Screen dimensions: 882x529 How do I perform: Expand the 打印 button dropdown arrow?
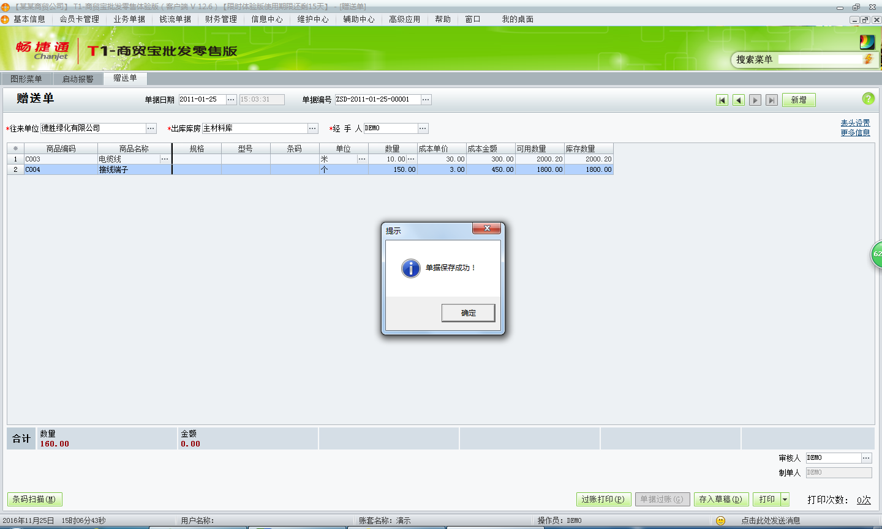click(785, 500)
